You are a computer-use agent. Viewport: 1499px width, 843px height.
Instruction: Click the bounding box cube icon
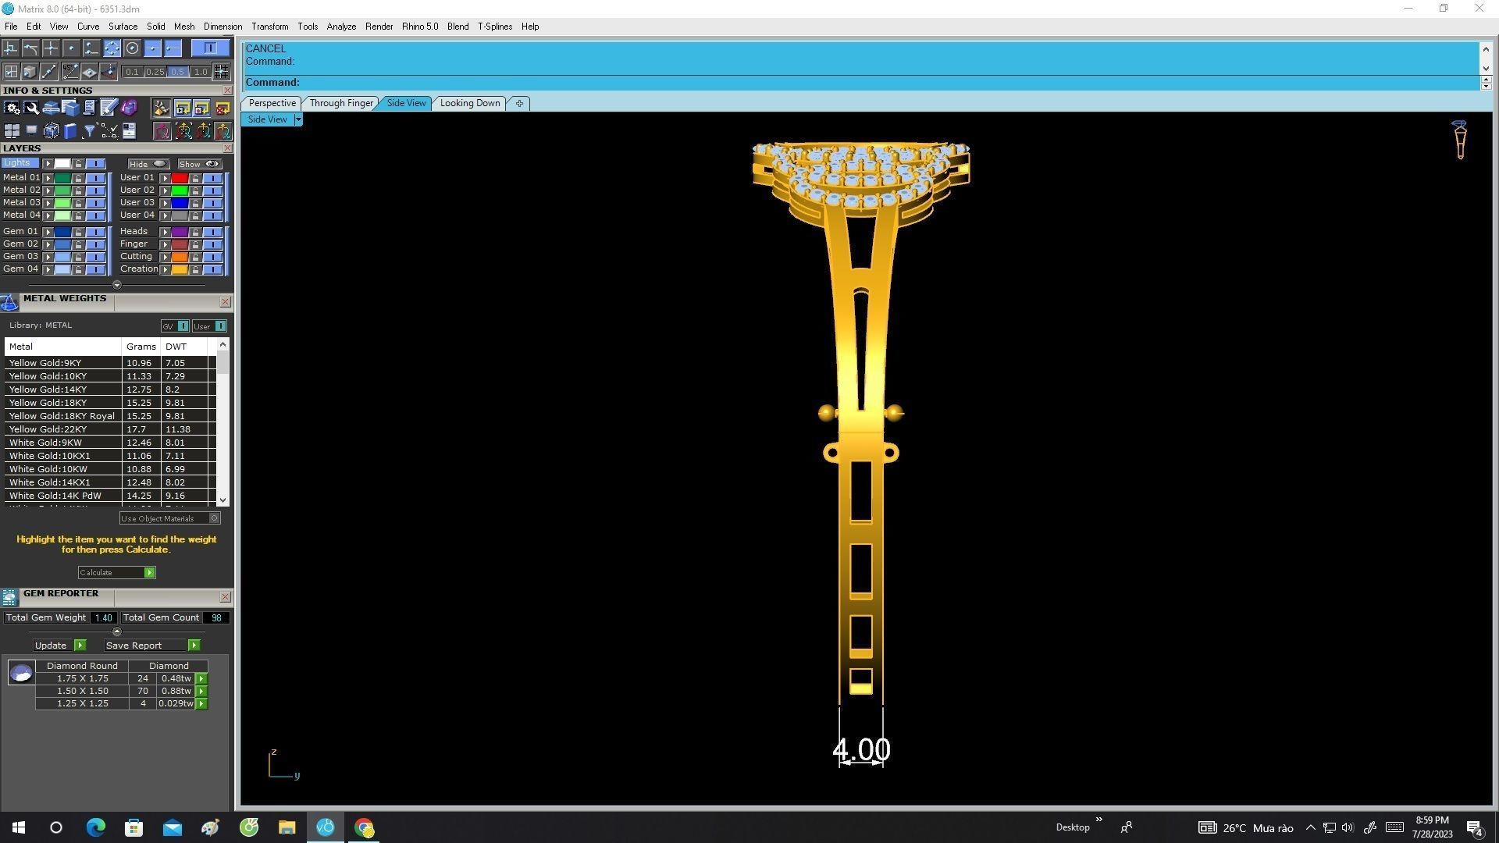[x=51, y=131]
